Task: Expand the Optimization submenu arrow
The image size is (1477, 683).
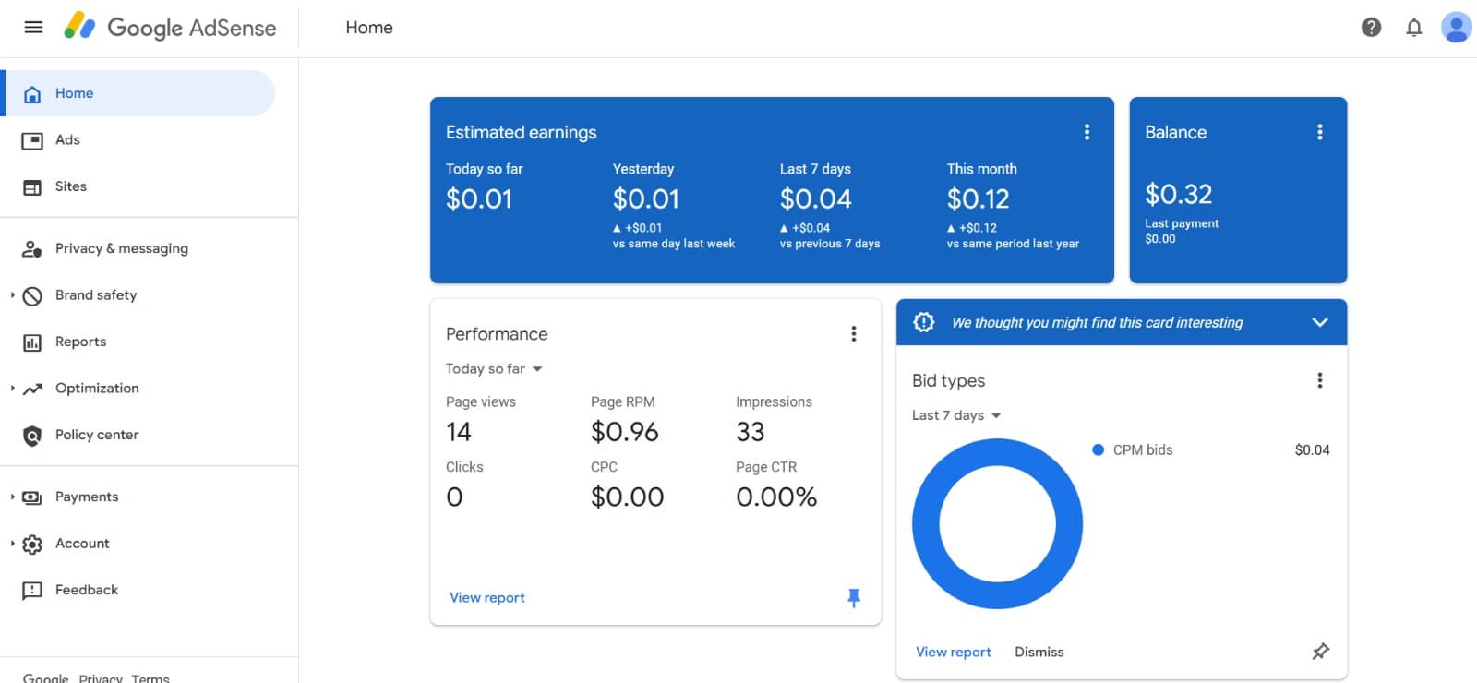Action: pyautogui.click(x=12, y=389)
